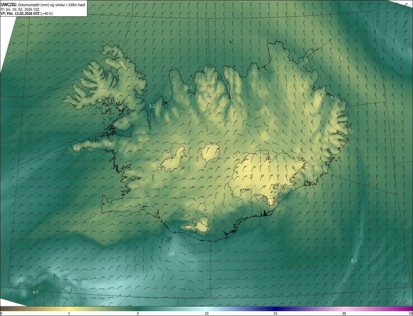Select the 2.9 label on the Snæfellsnes peninsula
Screen dimensions: 413x316
point(108,144)
